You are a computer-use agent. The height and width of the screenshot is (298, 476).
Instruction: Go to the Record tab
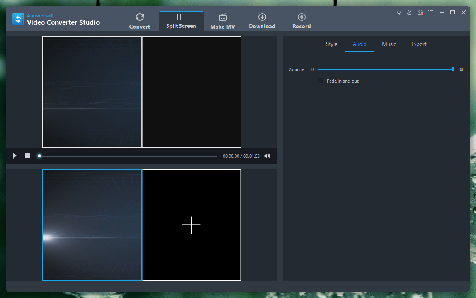302,21
